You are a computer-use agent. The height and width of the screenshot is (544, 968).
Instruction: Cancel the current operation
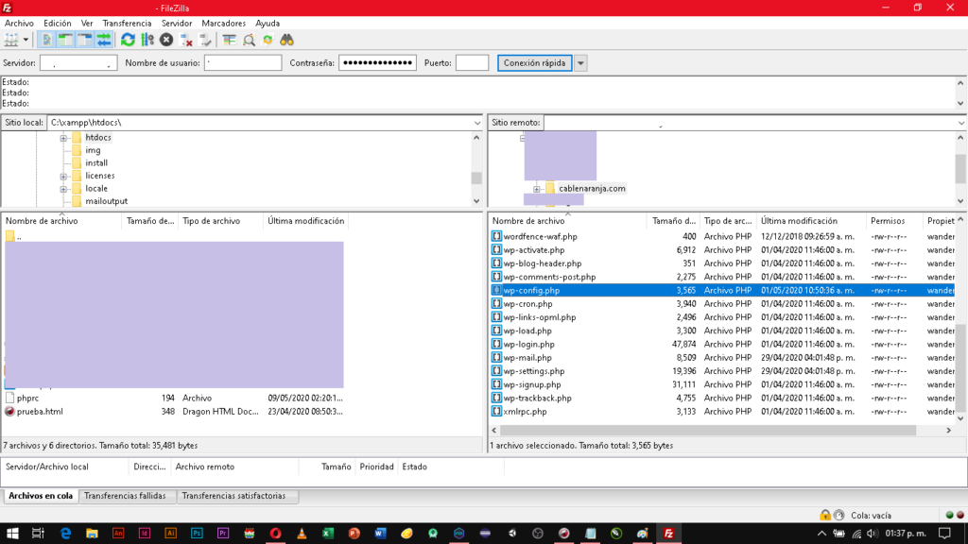coord(166,40)
